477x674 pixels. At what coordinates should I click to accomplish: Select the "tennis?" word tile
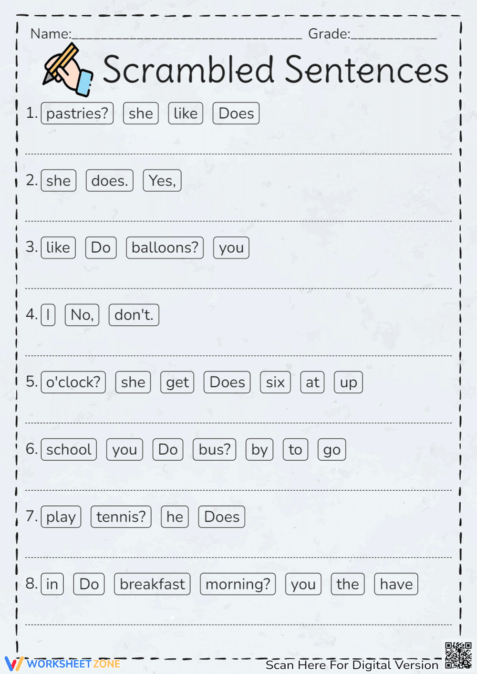(x=121, y=517)
